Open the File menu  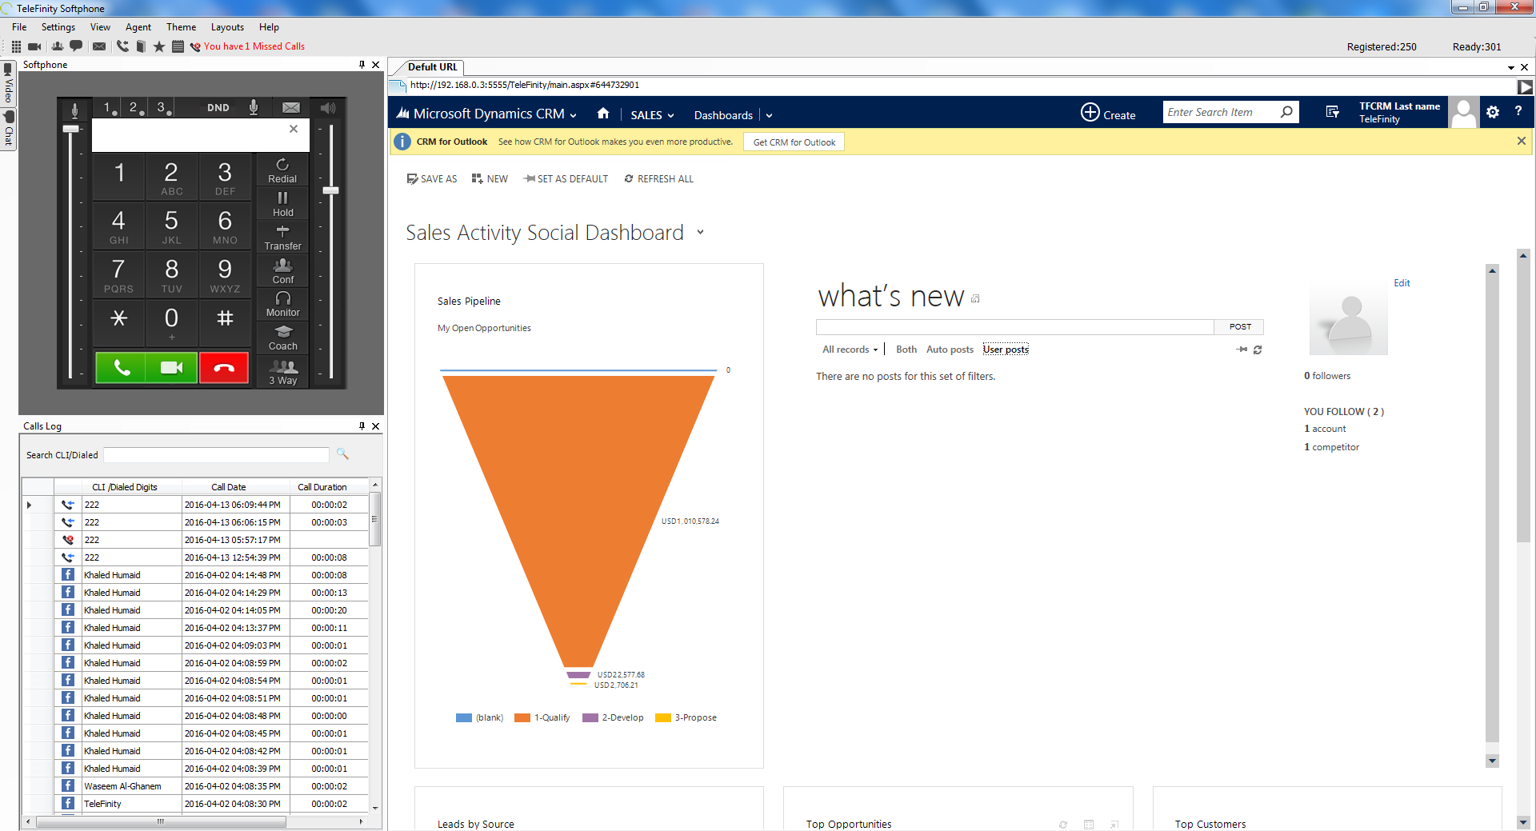point(19,27)
